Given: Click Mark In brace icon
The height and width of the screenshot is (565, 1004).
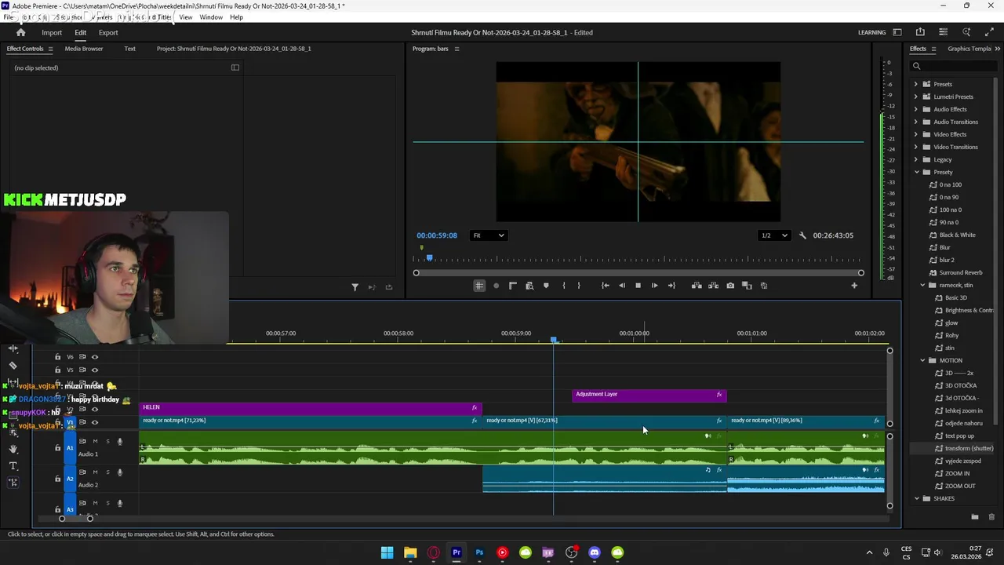Looking at the screenshot, I should point(563,286).
